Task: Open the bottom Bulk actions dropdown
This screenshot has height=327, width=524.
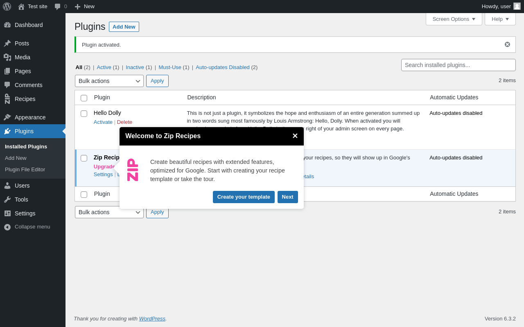Action: tap(109, 212)
